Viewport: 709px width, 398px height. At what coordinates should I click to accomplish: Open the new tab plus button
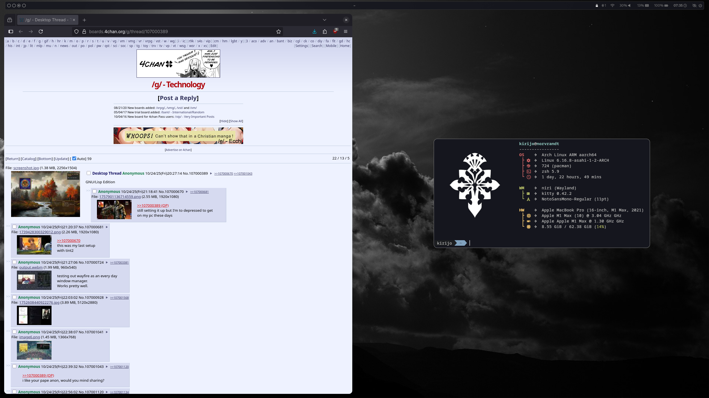(84, 20)
